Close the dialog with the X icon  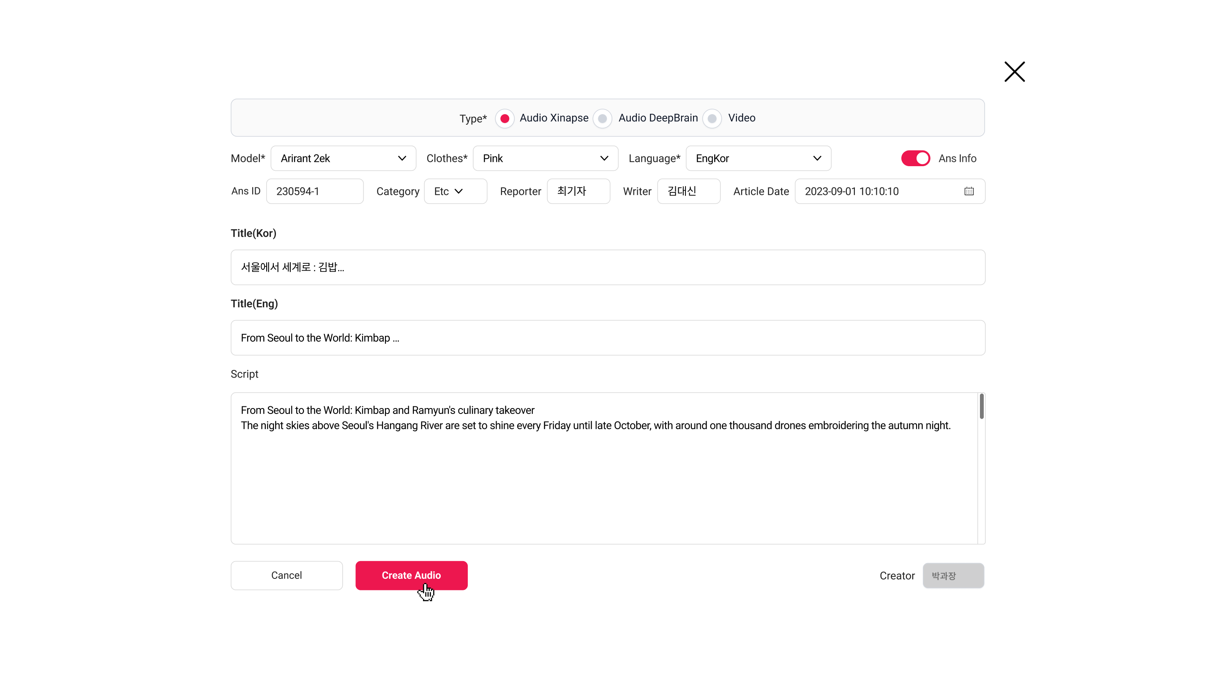[1014, 72]
